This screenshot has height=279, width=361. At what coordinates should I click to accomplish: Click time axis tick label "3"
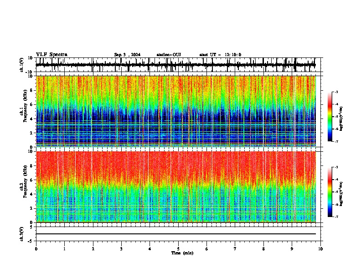pos(121,249)
